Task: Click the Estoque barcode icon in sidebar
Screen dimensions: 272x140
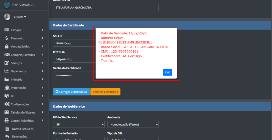Action: coord(6,30)
